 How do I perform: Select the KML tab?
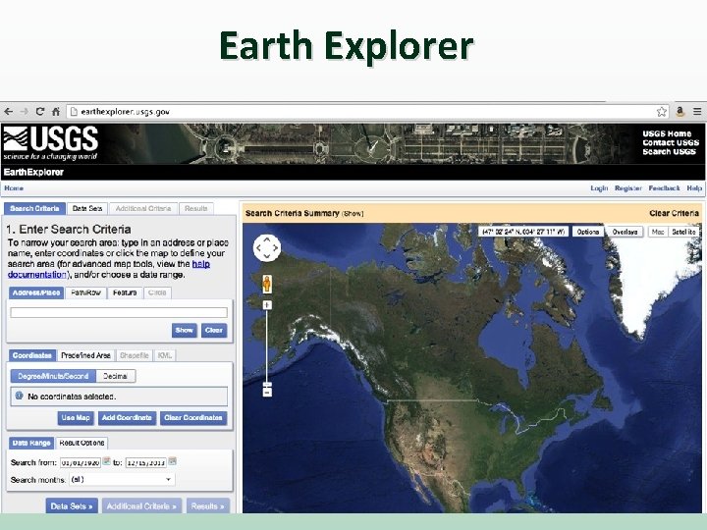point(165,355)
